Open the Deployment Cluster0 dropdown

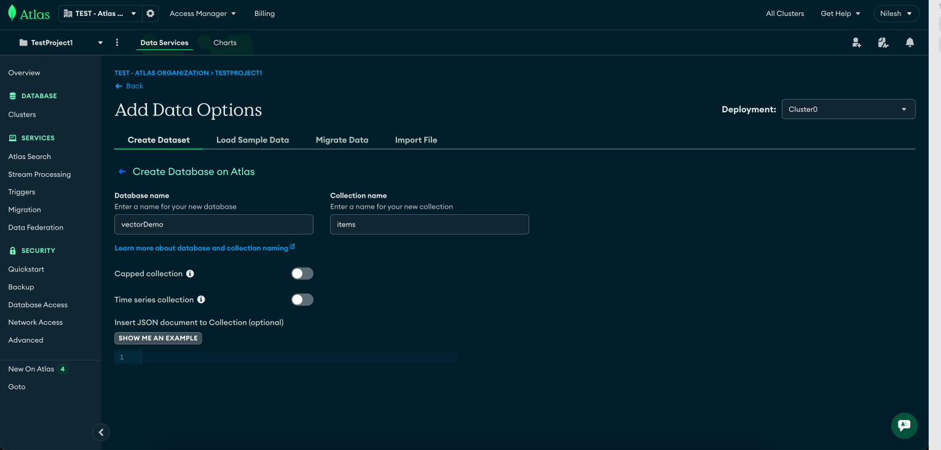click(x=848, y=109)
